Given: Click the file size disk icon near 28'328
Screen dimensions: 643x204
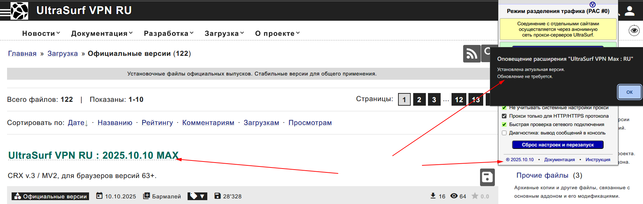Looking at the screenshot, I should coord(218,196).
